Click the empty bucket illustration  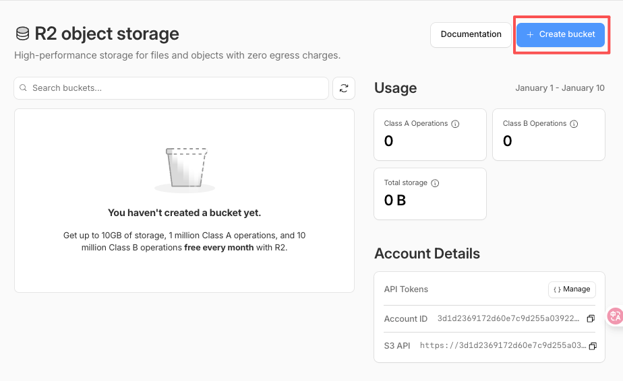pyautogui.click(x=185, y=170)
